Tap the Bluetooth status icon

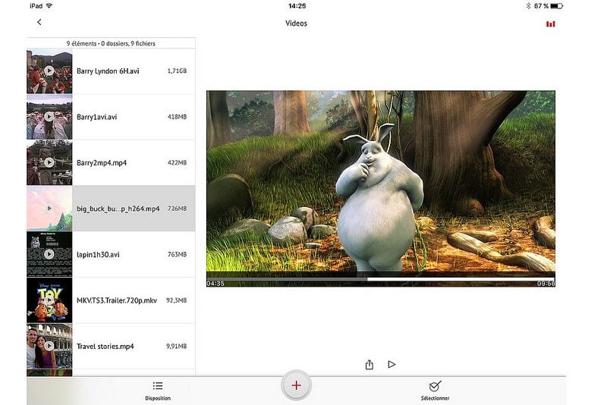coord(528,6)
